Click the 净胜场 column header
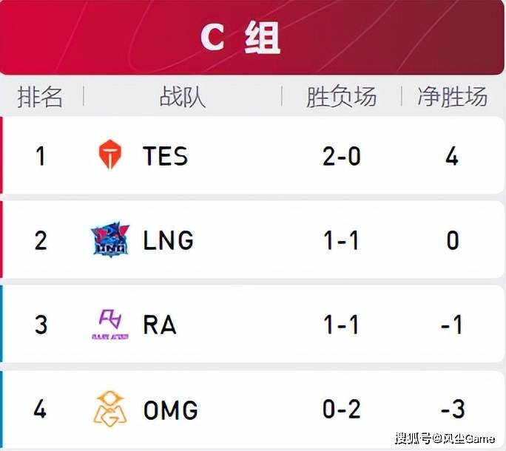506x451 pixels. [453, 96]
